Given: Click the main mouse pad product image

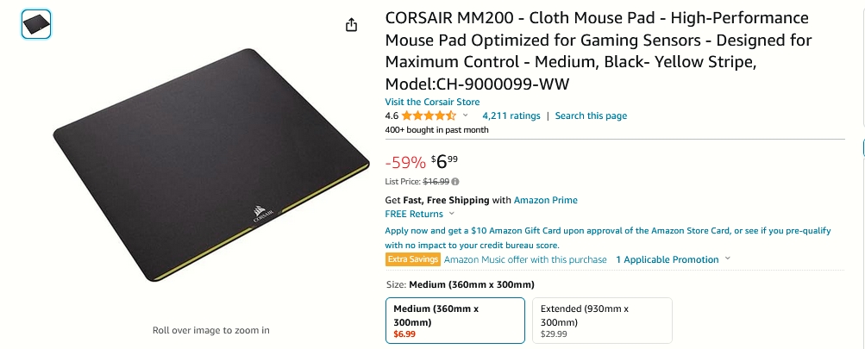Looking at the screenshot, I should pos(211,165).
